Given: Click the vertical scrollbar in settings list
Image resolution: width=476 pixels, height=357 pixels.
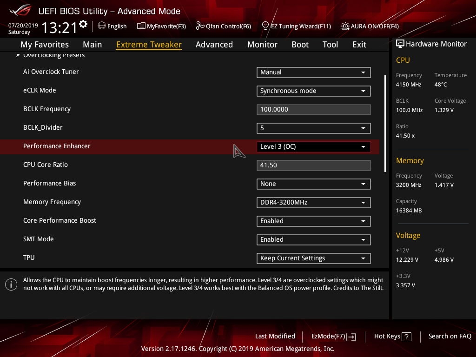Looking at the screenshot, I should [x=385, y=123].
